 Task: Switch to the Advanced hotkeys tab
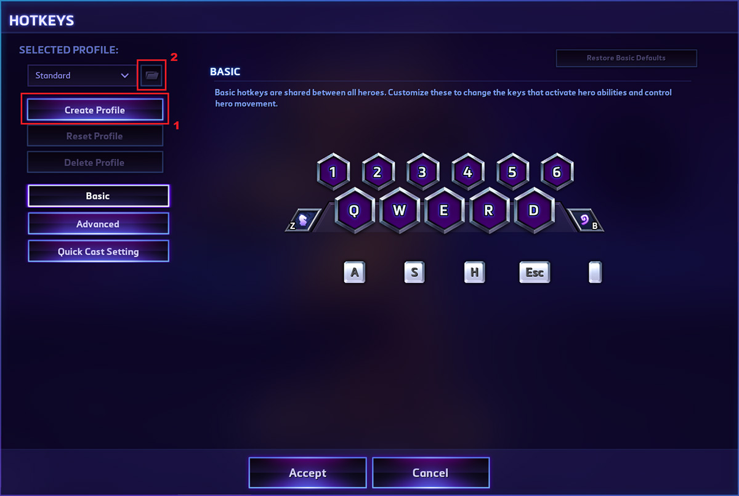(x=98, y=224)
